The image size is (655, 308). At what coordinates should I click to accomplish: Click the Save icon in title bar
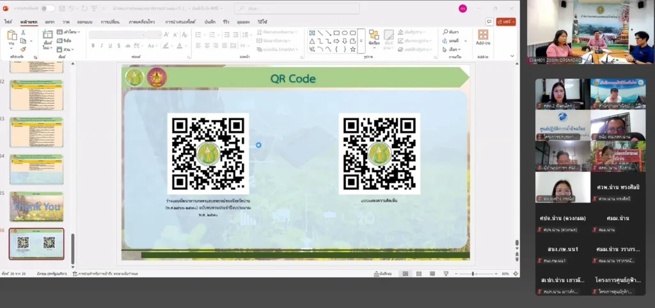(x=62, y=8)
